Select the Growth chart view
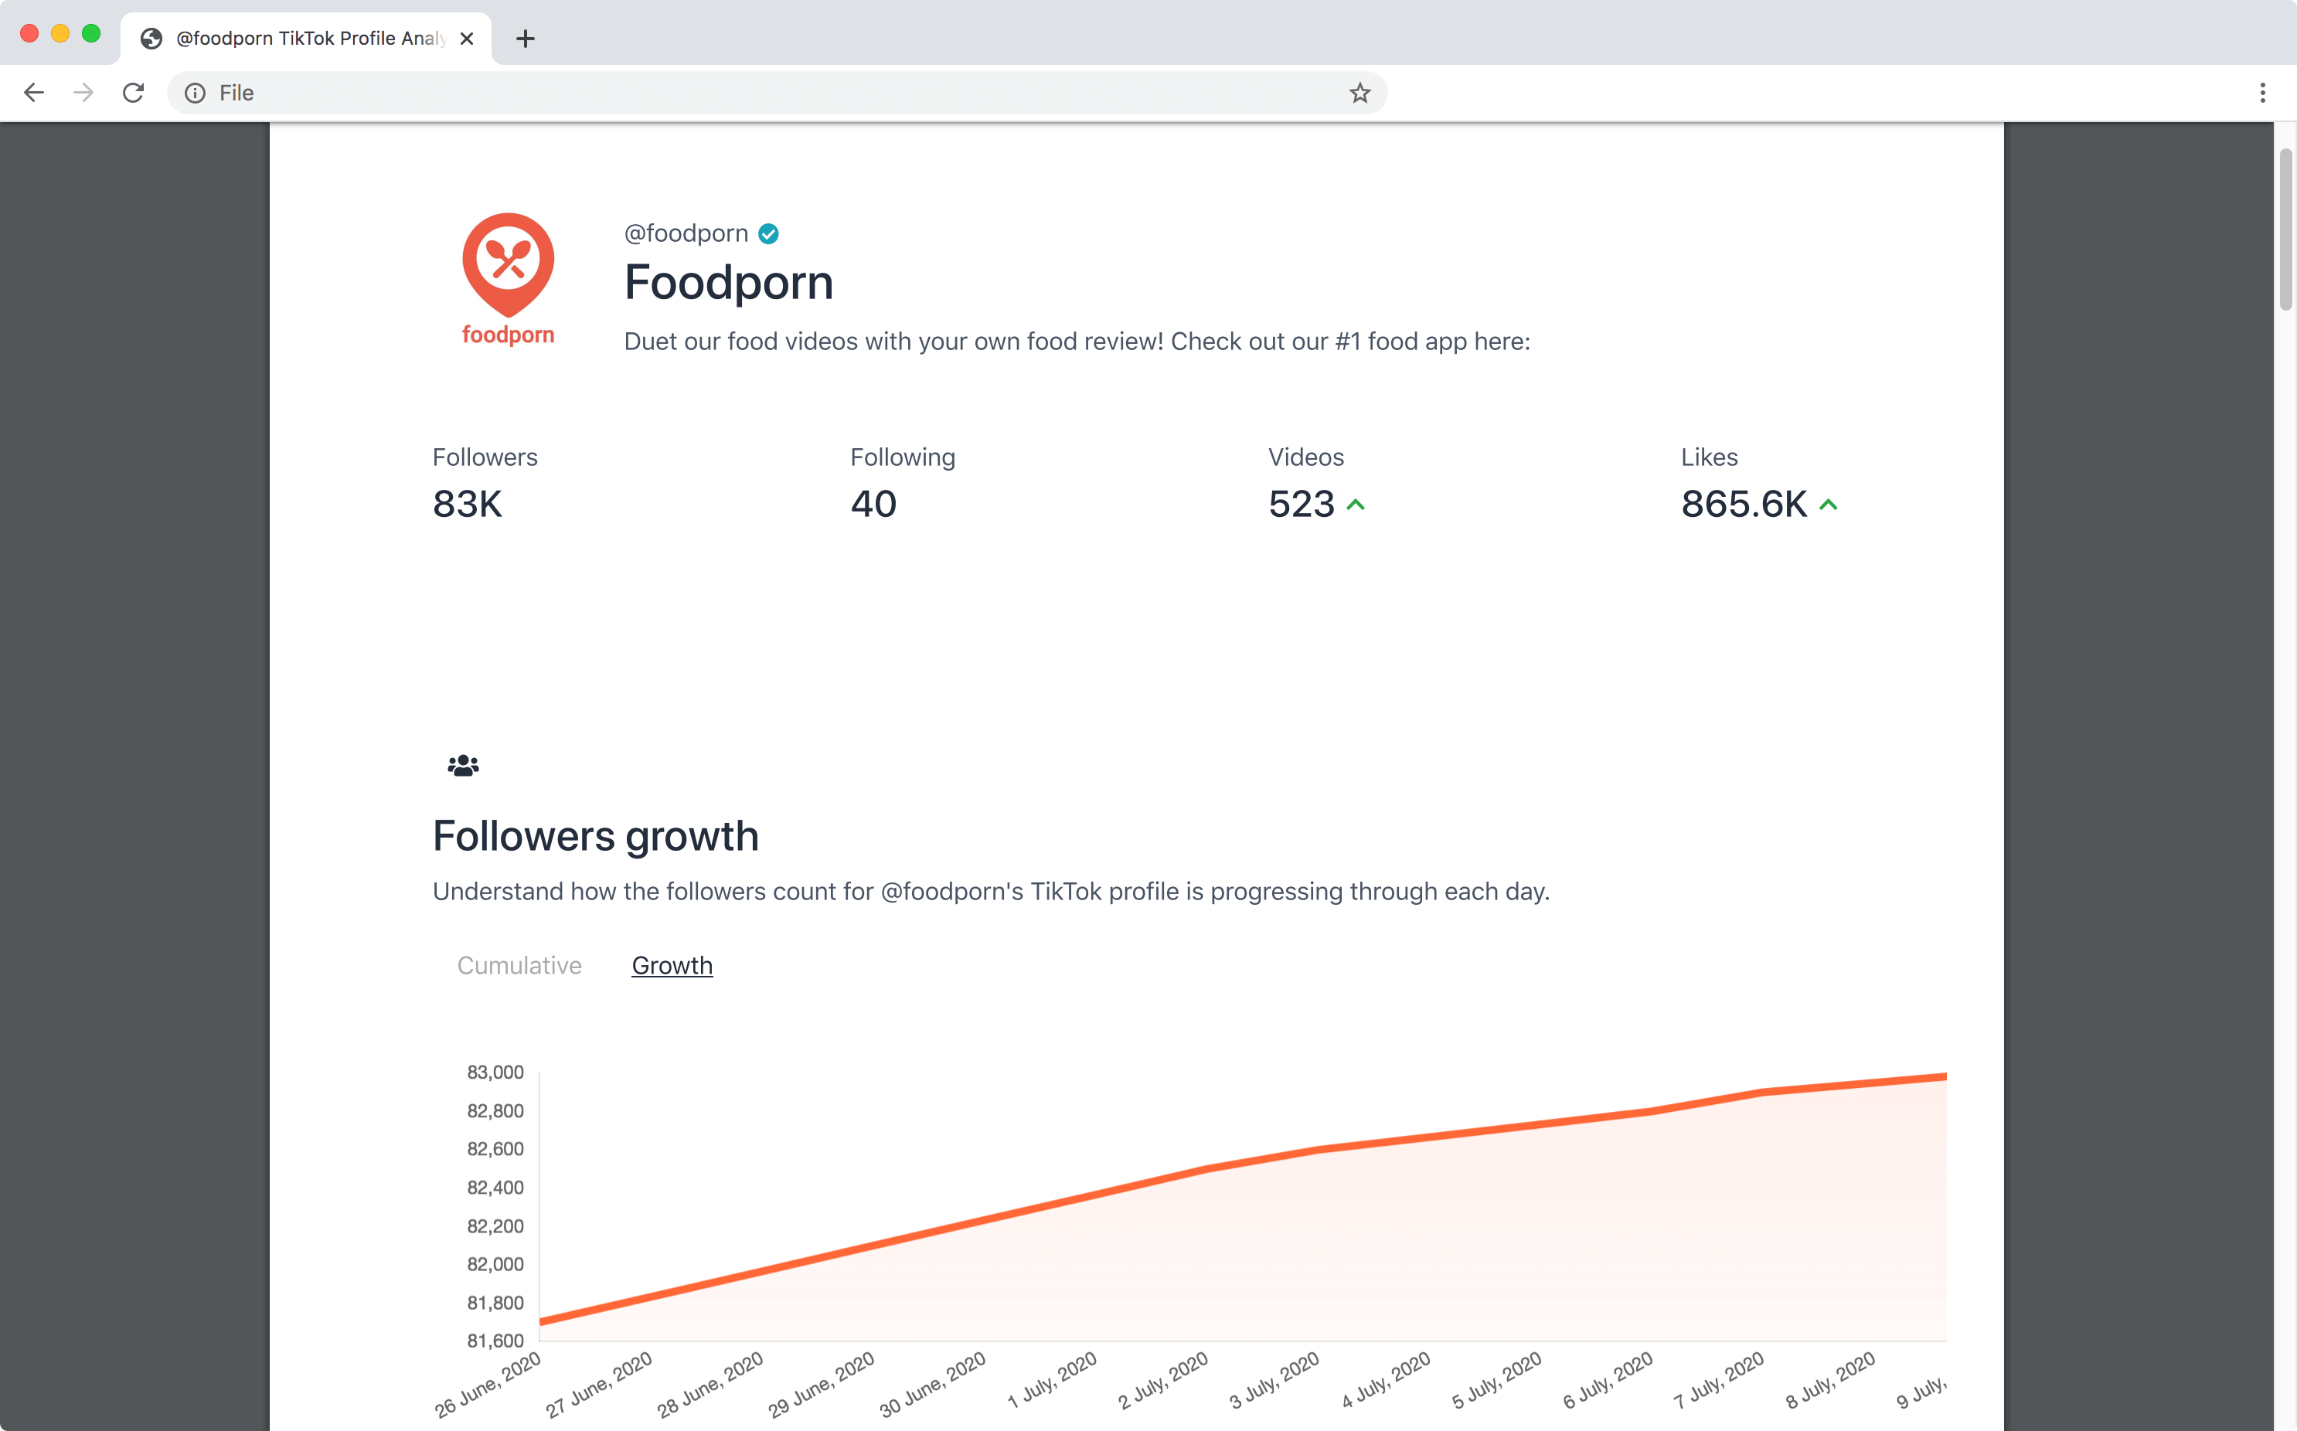This screenshot has width=2297, height=1431. (672, 965)
